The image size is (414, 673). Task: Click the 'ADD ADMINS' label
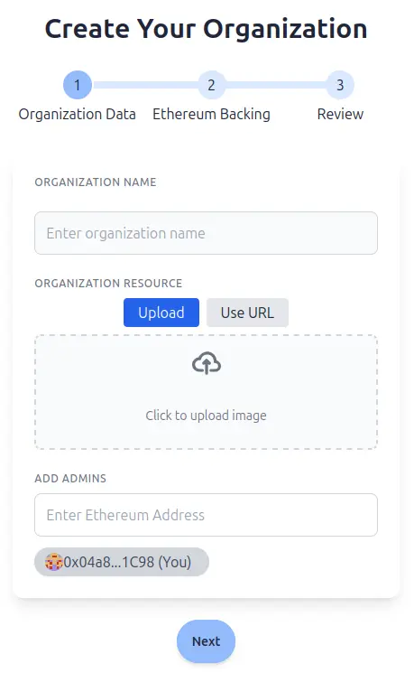tap(70, 478)
